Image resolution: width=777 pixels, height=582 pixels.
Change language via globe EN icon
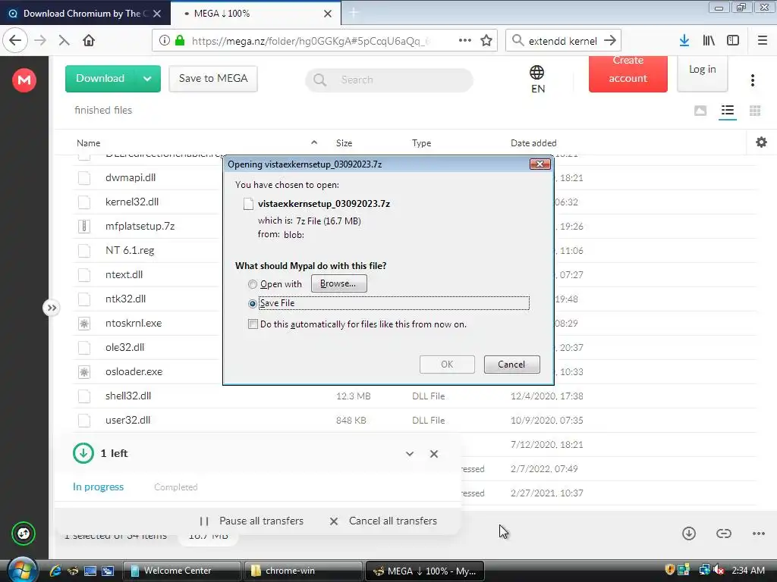coord(537,79)
